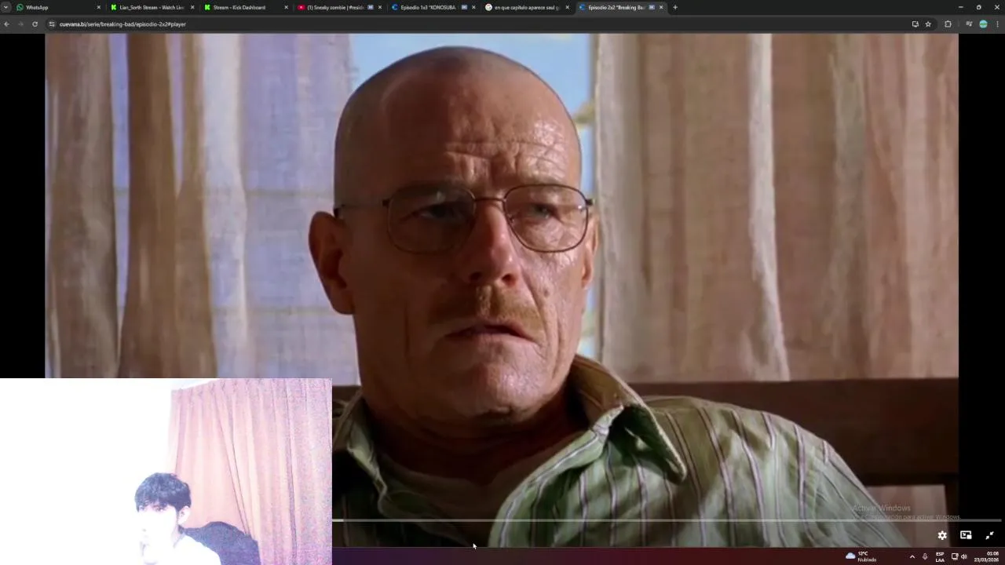Minimize the browser window
1005x565 pixels.
tap(960, 7)
